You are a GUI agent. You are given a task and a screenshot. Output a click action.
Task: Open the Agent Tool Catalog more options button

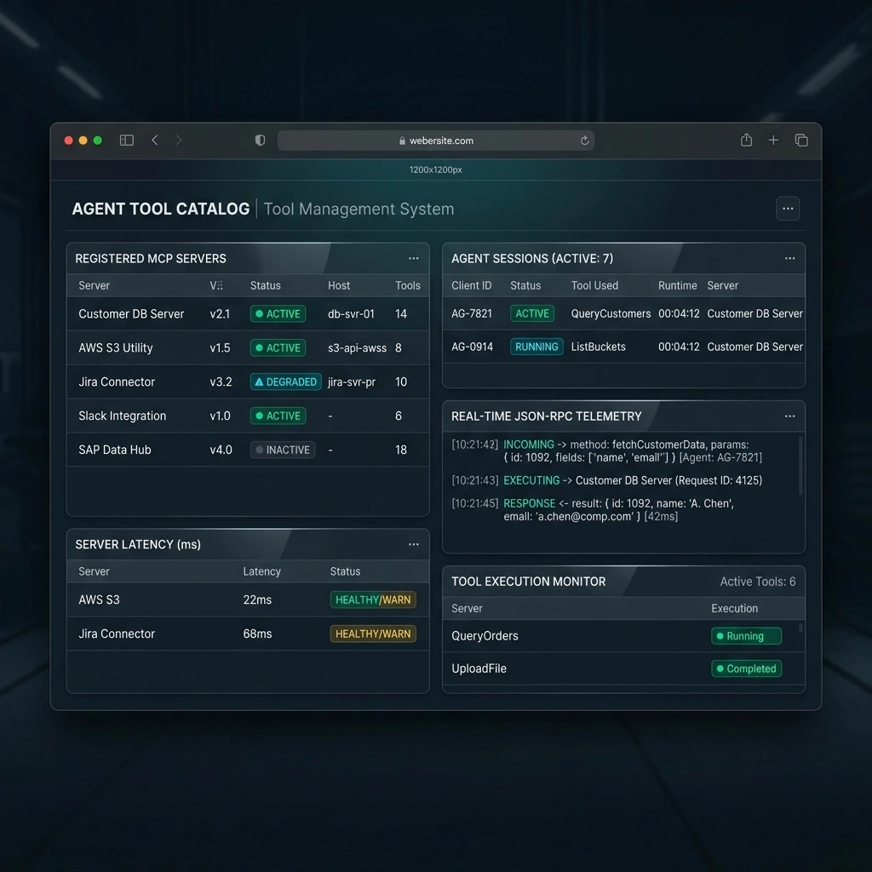(788, 209)
